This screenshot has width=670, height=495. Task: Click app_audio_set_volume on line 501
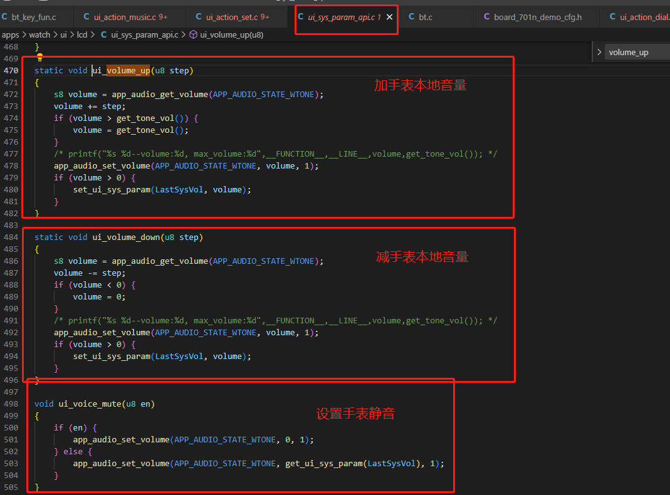click(122, 439)
